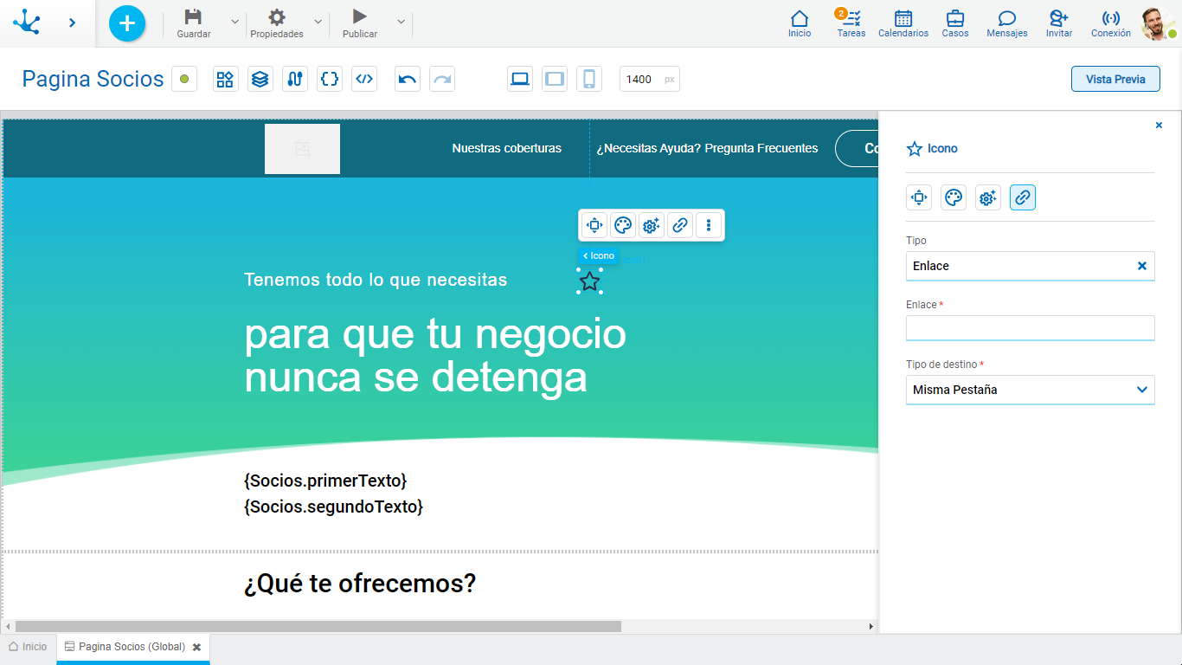Click the horizontal canvas scrollbar
The width and height of the screenshot is (1182, 665).
point(318,626)
